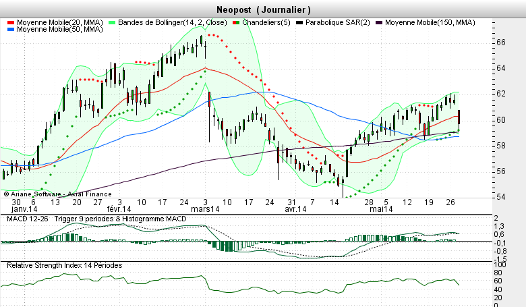Click the RSI axis value 40
The image size is (526, 307).
pyautogui.click(x=498, y=289)
